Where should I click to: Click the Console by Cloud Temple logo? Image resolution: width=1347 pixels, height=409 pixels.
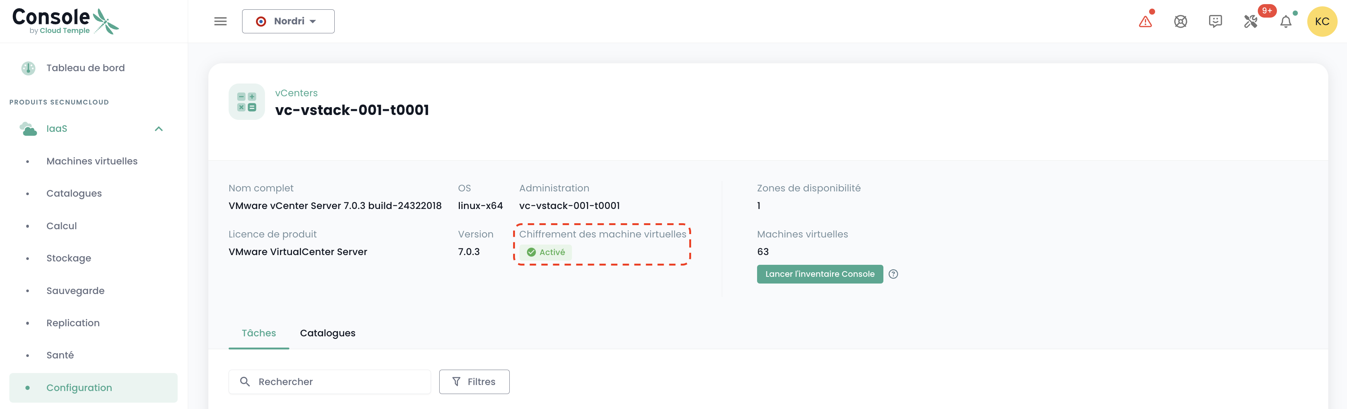[x=65, y=21]
